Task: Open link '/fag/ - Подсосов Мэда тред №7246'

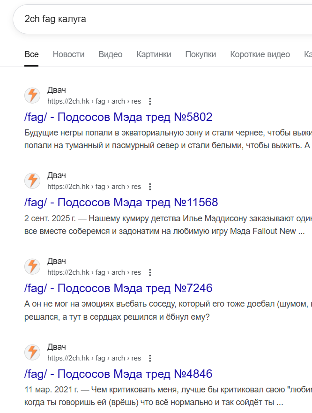Action: point(118,288)
